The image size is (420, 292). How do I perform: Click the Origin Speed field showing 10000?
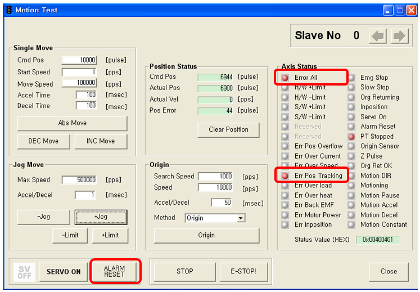click(215, 187)
